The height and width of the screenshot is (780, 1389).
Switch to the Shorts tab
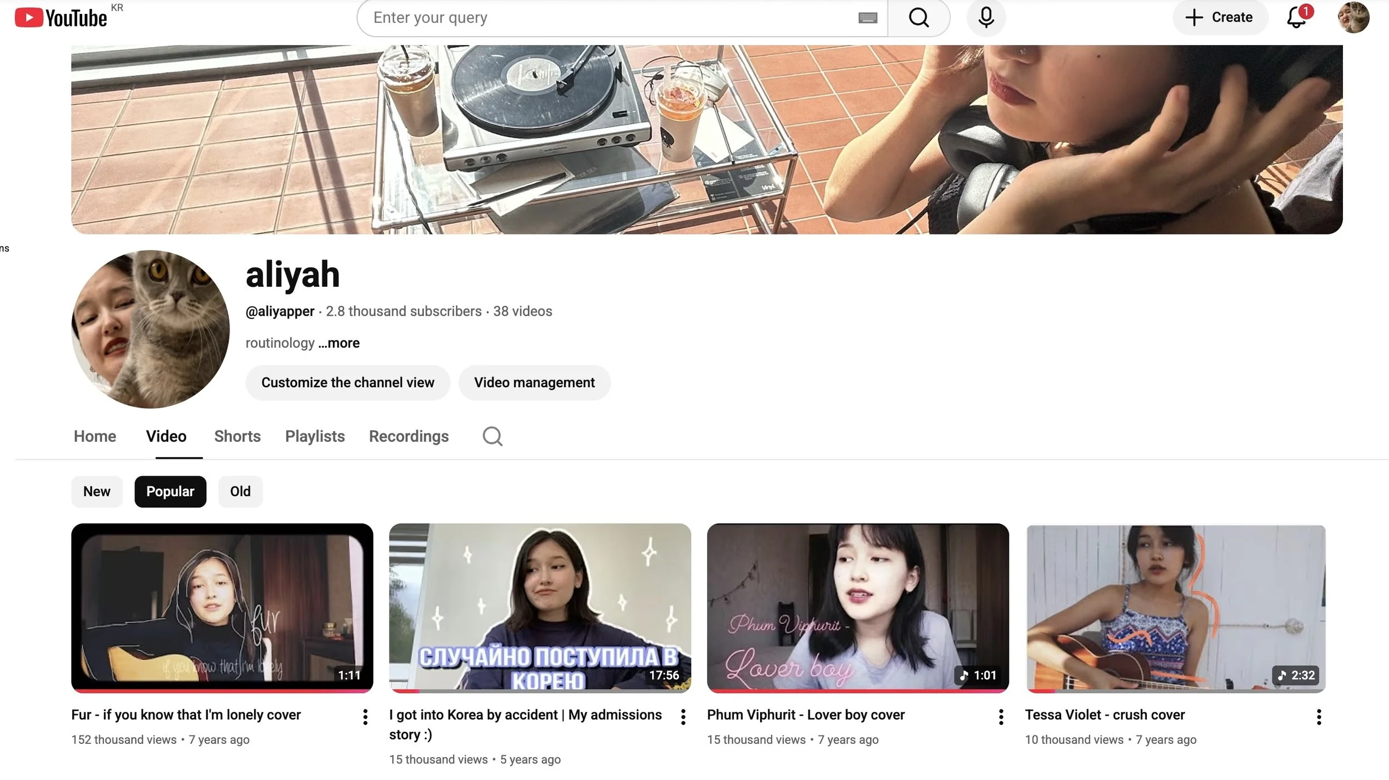pyautogui.click(x=237, y=437)
